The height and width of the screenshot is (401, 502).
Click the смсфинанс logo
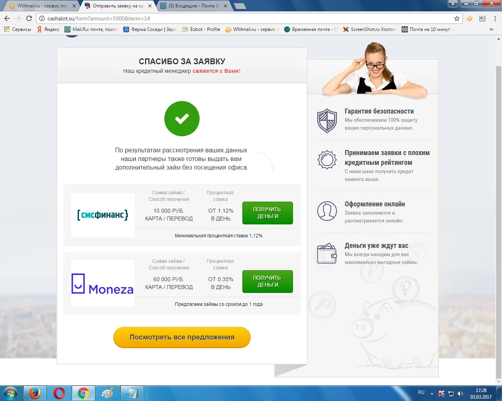pos(103,215)
